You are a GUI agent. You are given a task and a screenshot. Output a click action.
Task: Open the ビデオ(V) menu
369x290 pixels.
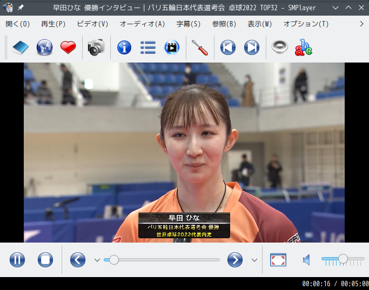[92, 24]
